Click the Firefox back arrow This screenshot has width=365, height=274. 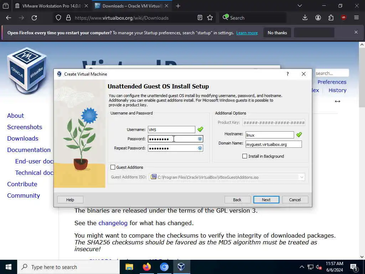[9, 18]
